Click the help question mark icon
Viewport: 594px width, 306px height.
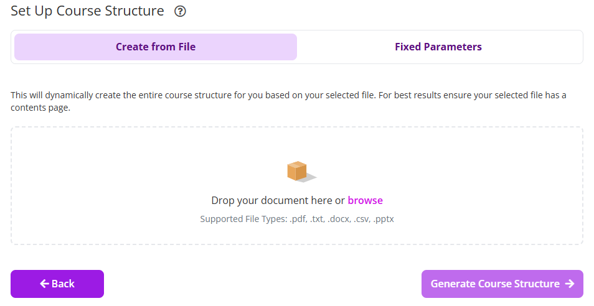pos(181,11)
